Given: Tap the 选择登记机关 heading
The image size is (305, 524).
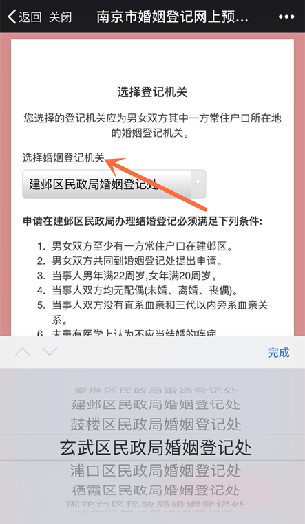Looking at the screenshot, I should point(153,92).
